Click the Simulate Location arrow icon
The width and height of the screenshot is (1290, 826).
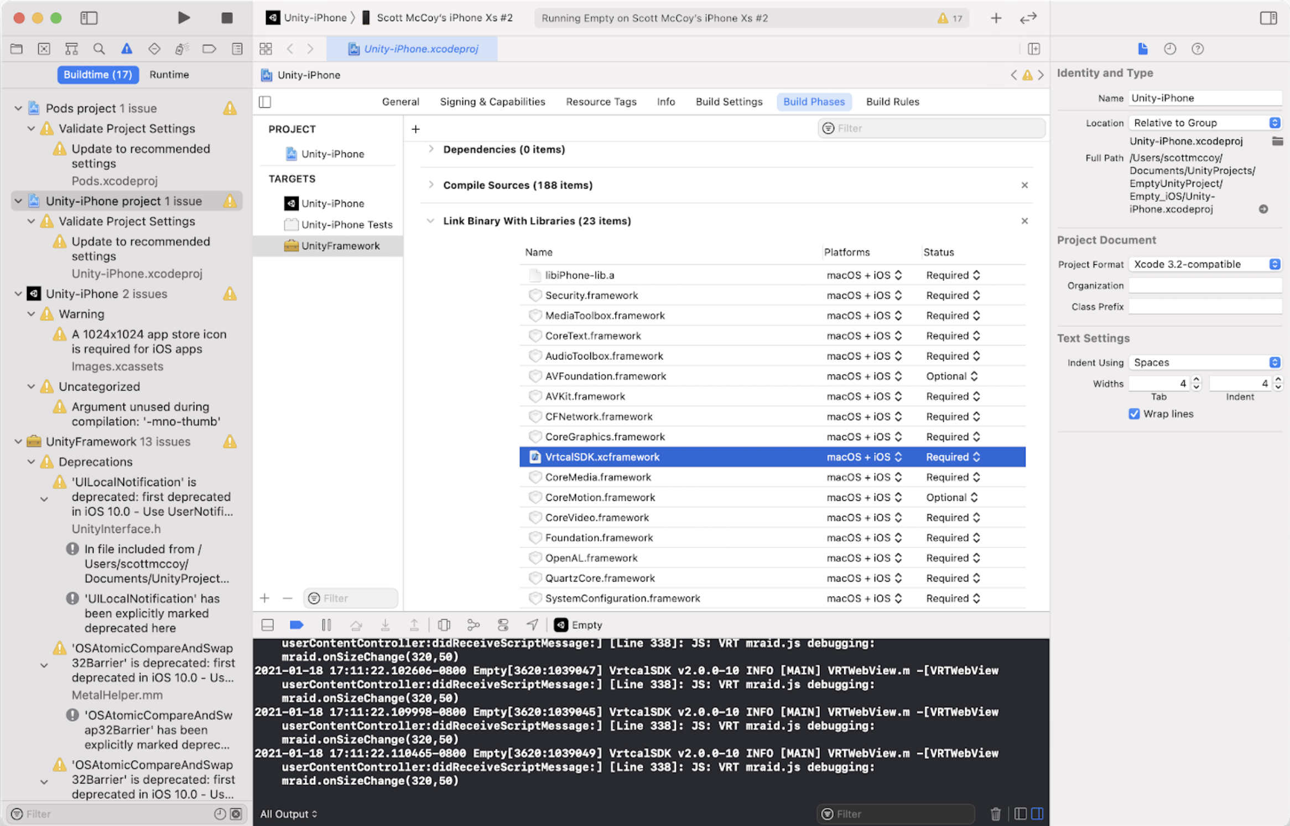pos(532,625)
